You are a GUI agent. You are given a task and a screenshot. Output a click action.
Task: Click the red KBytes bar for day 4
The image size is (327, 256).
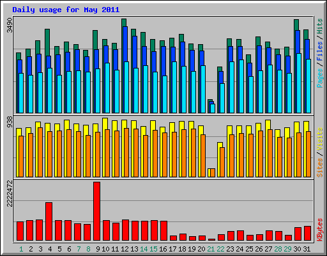point(49,221)
